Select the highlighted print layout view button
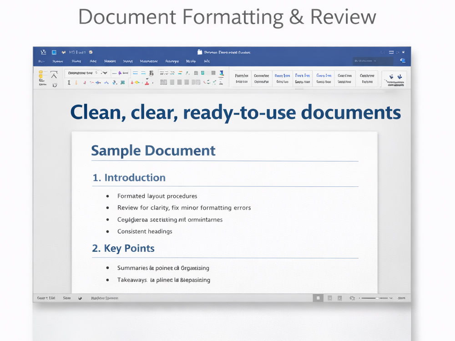This screenshot has width=455, height=341. (318, 298)
